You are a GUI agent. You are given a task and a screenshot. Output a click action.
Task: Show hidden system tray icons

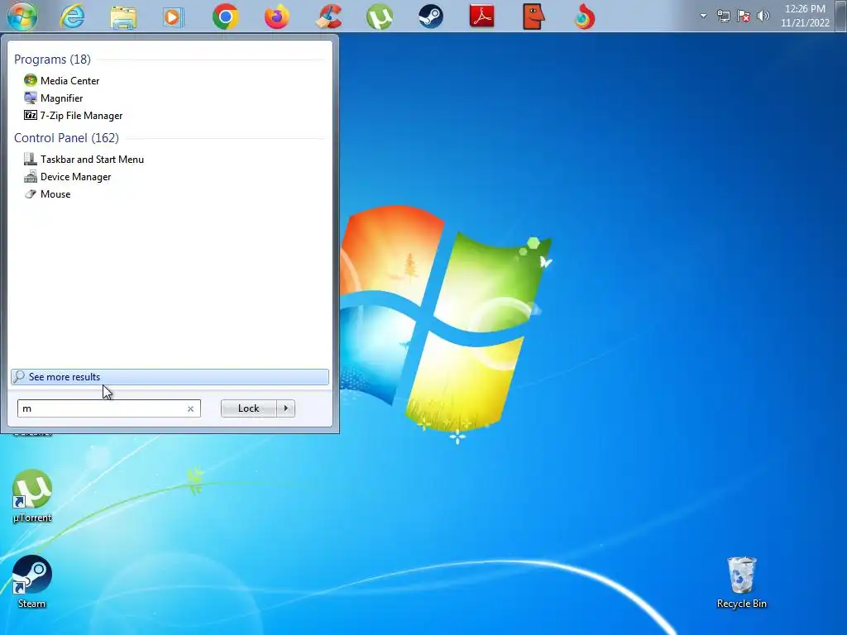(703, 16)
